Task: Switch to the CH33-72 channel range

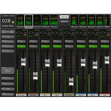Action: [x=64, y=22]
